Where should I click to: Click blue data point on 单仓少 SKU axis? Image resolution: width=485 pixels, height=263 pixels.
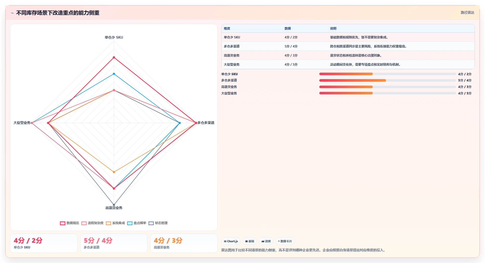[x=114, y=74]
